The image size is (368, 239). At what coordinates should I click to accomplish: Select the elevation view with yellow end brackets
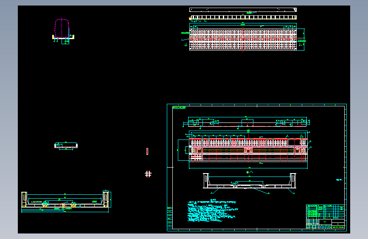coord(66,201)
